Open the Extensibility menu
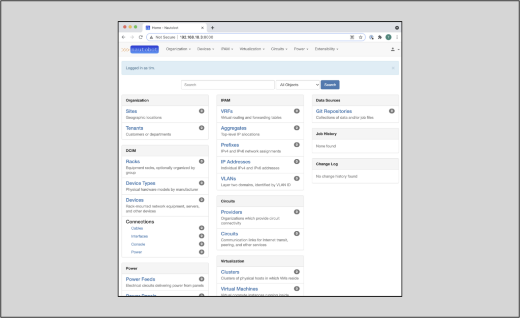This screenshot has height=318, width=520. (327, 49)
